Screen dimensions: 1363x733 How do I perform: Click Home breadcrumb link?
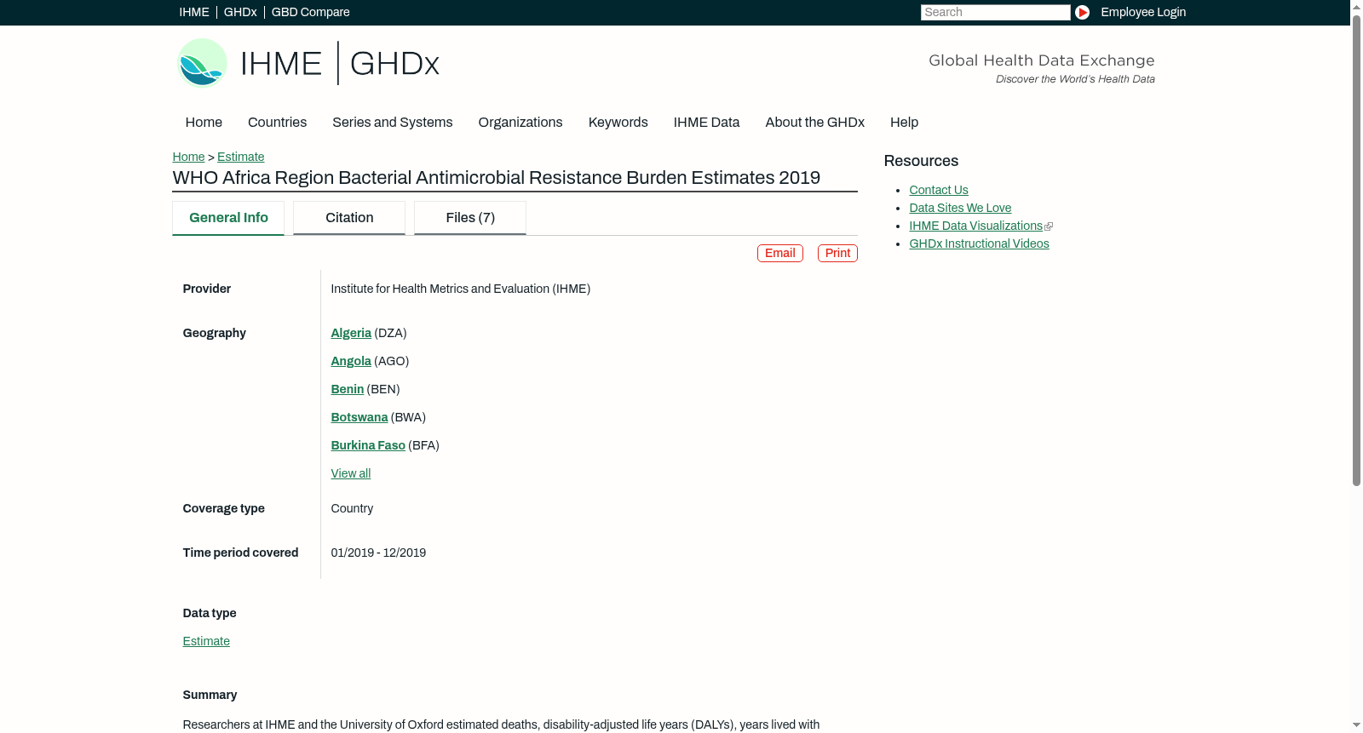(x=188, y=157)
